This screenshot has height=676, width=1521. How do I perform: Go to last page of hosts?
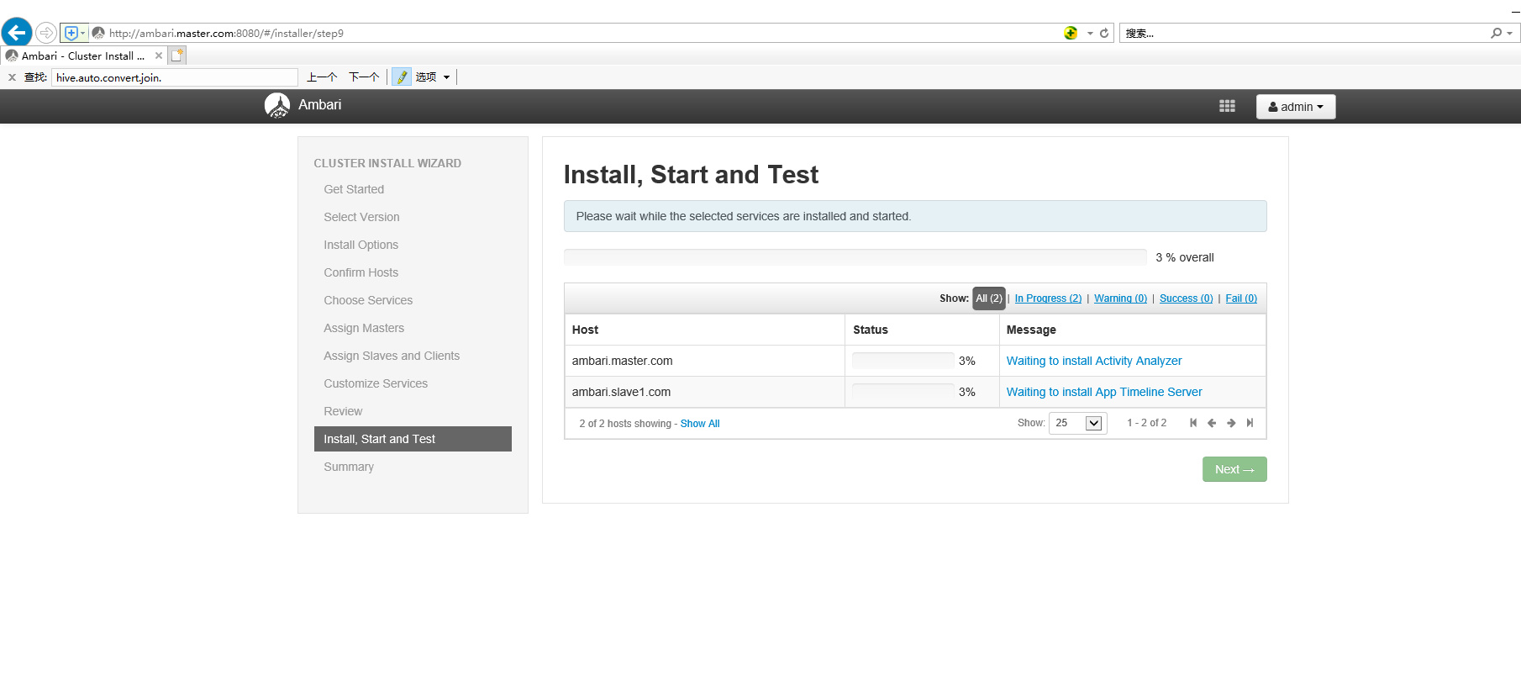coord(1250,423)
